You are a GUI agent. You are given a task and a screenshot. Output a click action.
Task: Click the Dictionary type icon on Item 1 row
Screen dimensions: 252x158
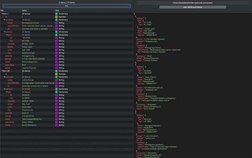[x=56, y=14]
